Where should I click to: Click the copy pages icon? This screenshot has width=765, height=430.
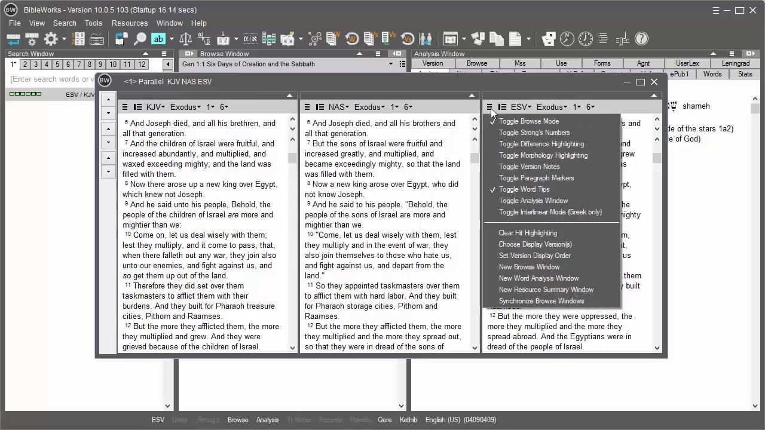click(497, 39)
